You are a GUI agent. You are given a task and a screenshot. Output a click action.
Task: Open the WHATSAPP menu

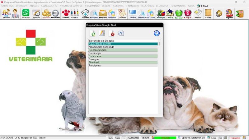pyautogui.click(x=21, y=6)
